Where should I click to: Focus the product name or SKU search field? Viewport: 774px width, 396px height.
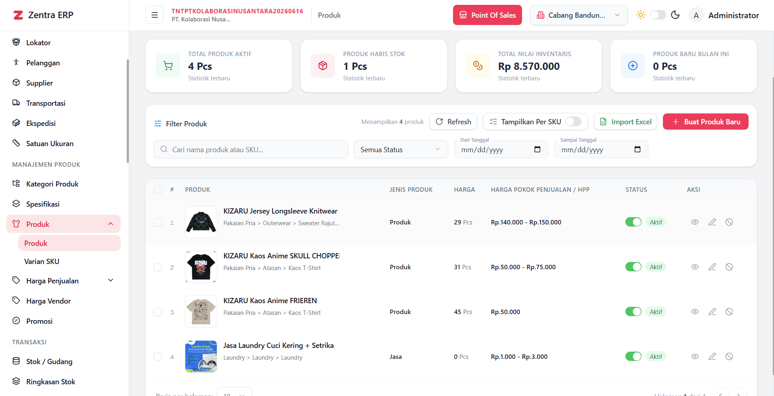pos(251,149)
